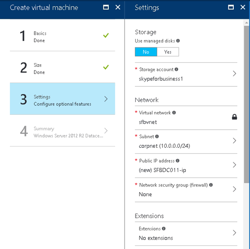Viewport: 250px width, 249px height.
Task: Click chevron on step 3 Settings
Action: 106,99
